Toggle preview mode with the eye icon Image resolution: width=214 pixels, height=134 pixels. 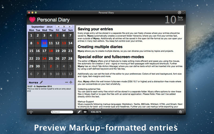tap(85, 112)
